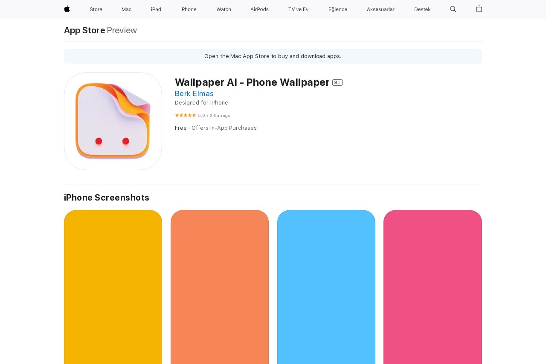Viewport: 546px width, 364px height.
Task: Select the orange screenshot thumbnail
Action: tap(220, 287)
